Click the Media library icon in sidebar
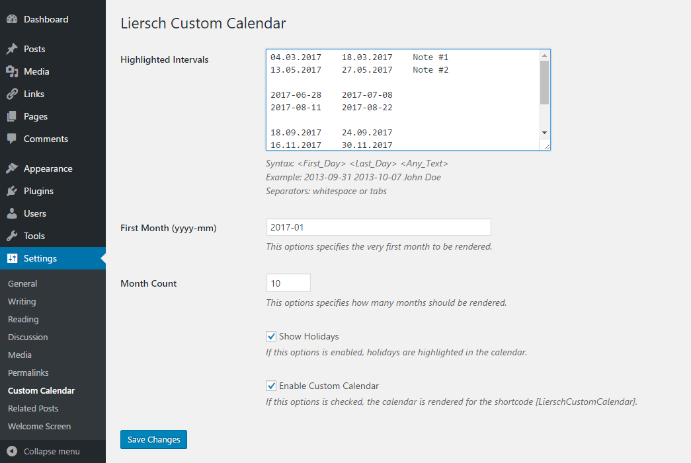Viewport: 691px width, 463px height. point(12,71)
